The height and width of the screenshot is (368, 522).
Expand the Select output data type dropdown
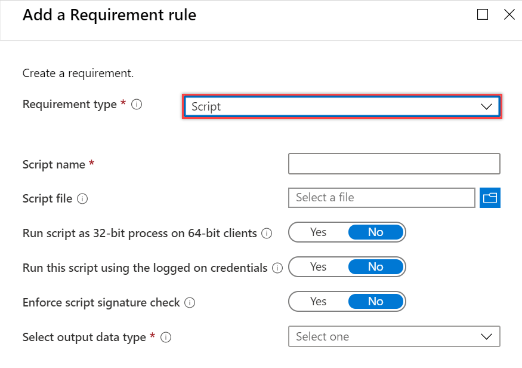[394, 336]
